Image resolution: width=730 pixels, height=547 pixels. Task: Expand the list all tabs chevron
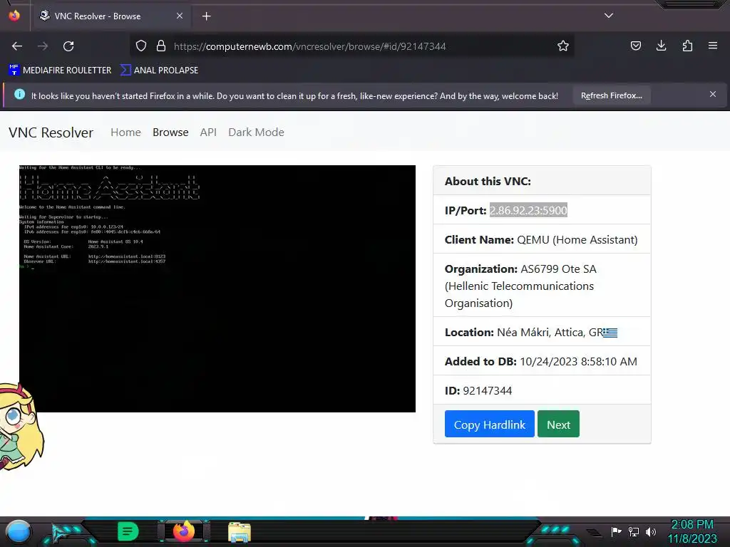coord(609,16)
